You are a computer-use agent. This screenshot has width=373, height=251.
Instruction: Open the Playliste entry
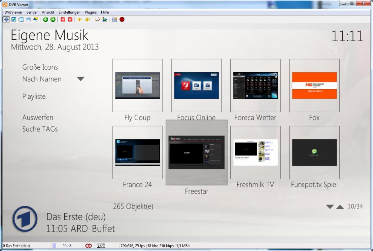point(34,96)
